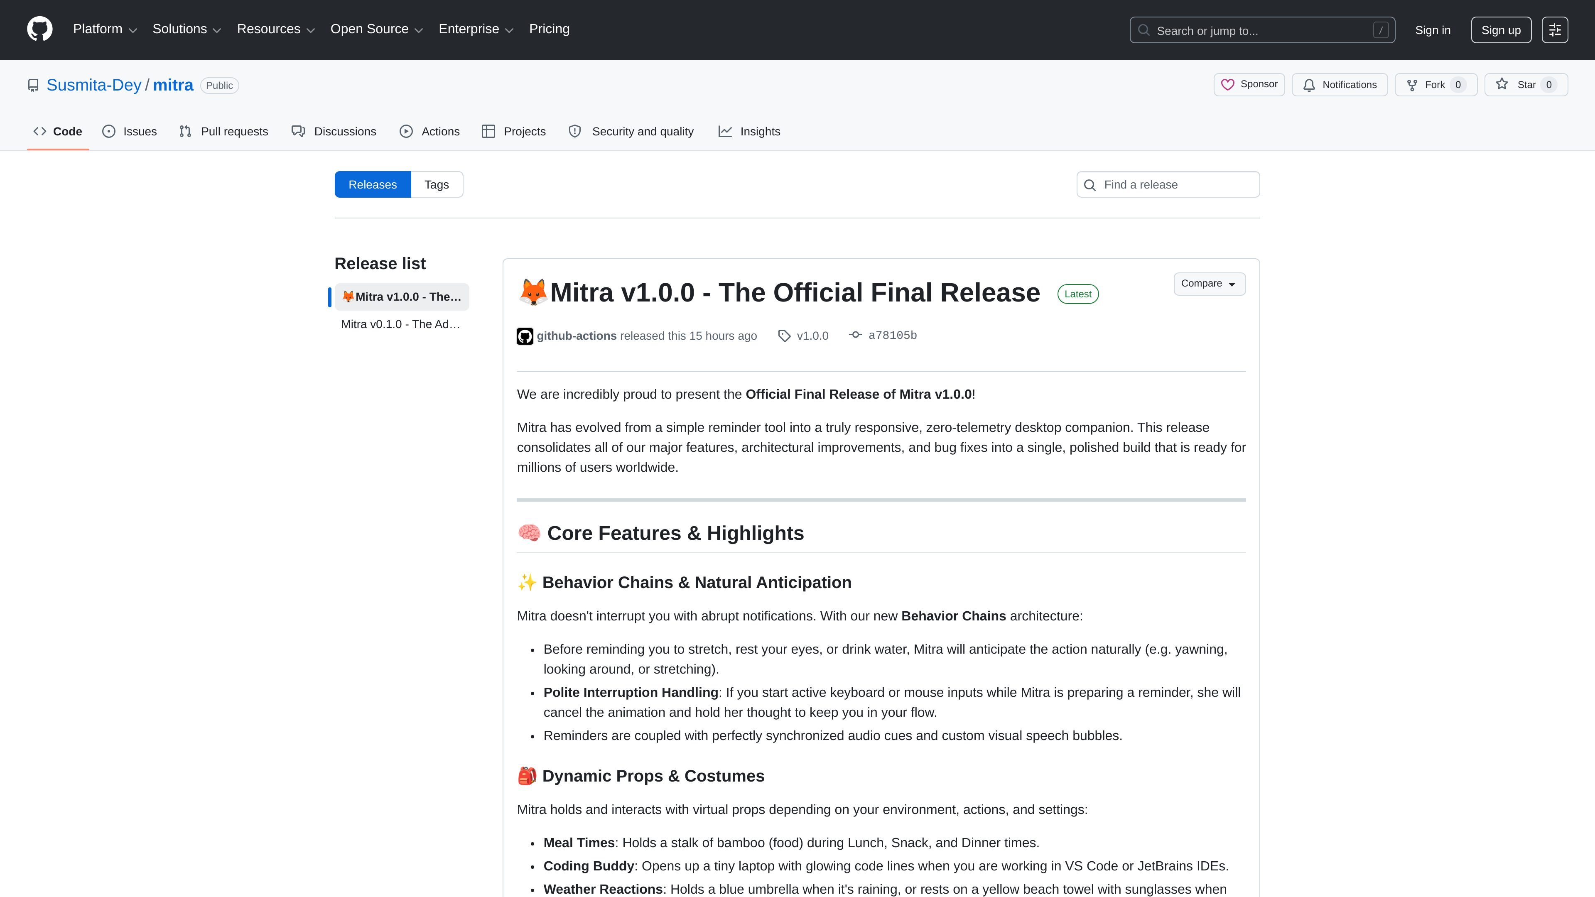This screenshot has width=1595, height=897.
Task: Open the Mitra v1.0.0 release title link
Action: [795, 293]
